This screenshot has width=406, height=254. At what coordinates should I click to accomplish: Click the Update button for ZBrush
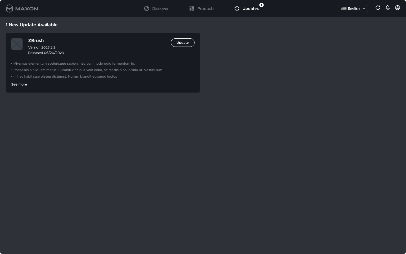[183, 43]
